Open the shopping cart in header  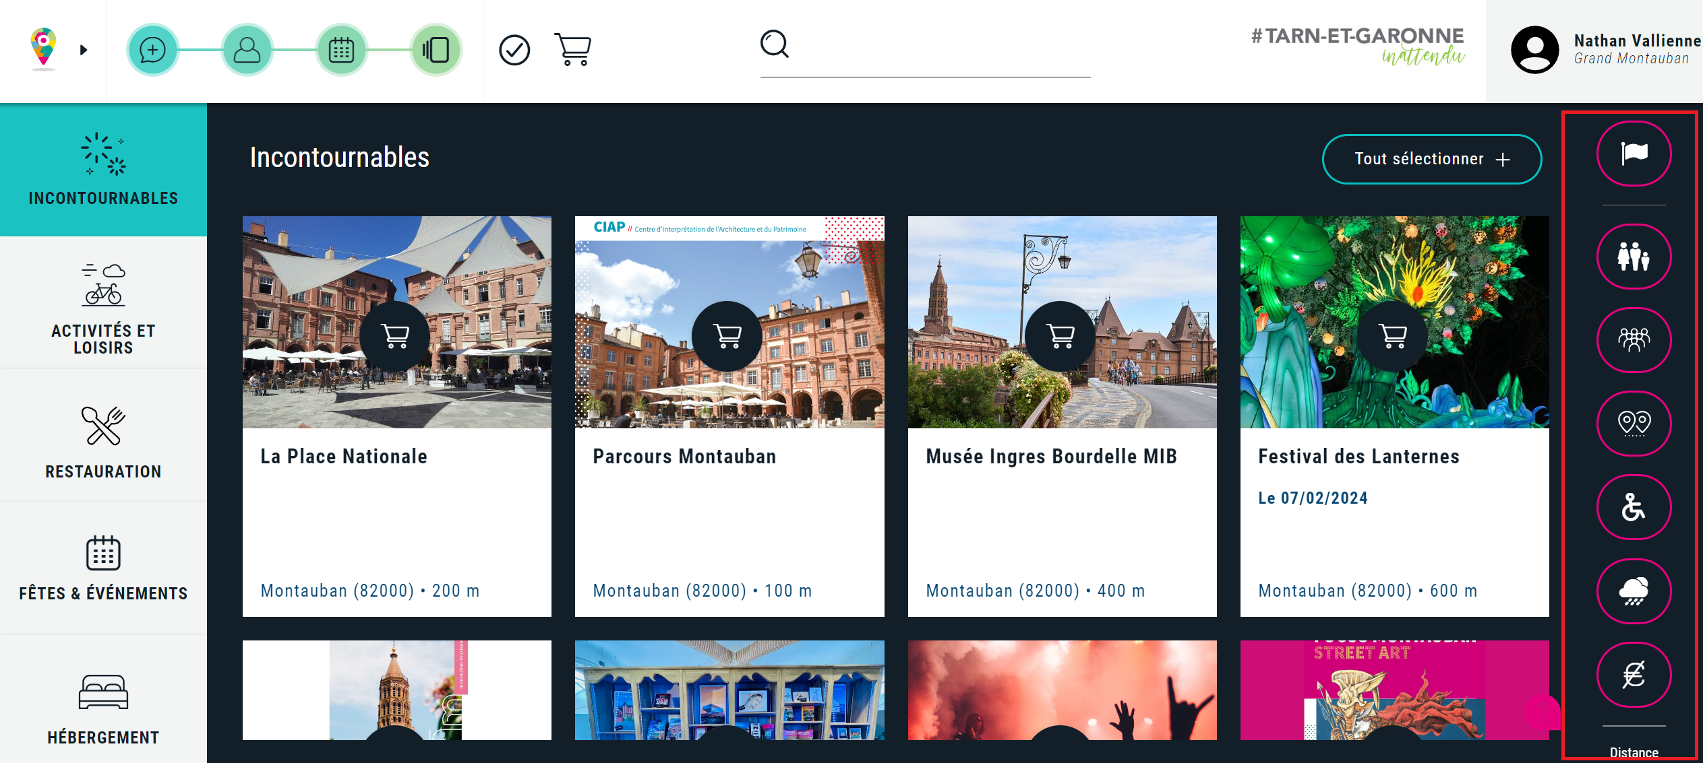click(572, 50)
